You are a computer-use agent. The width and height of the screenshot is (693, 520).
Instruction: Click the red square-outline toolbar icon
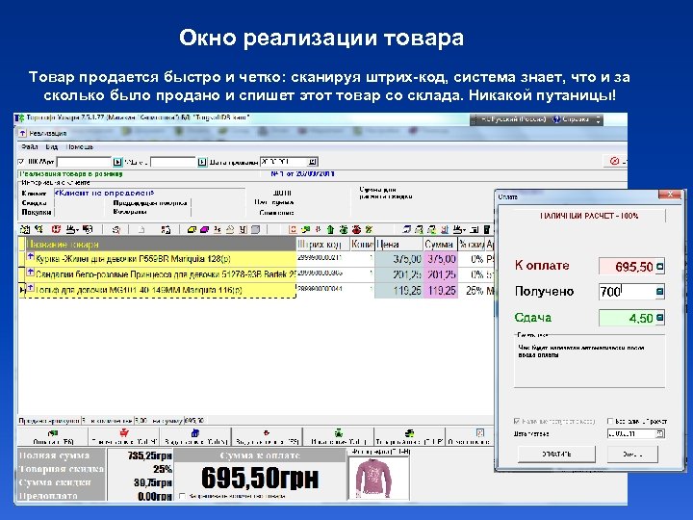point(293,229)
